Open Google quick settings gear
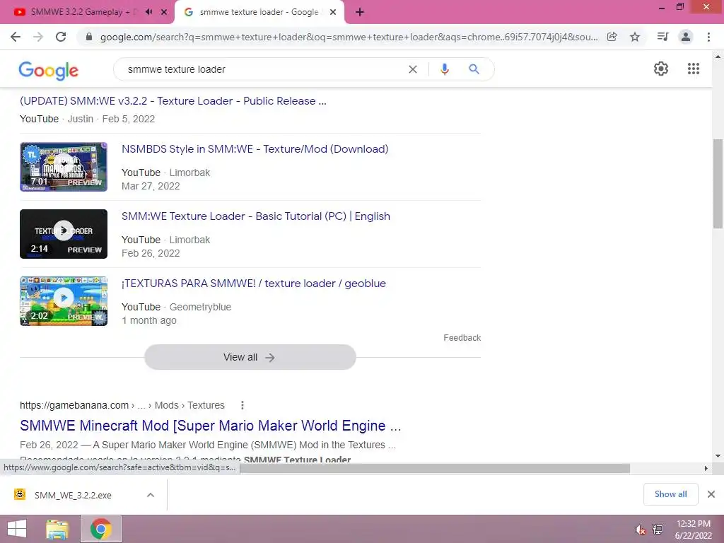724x543 pixels. 661,69
